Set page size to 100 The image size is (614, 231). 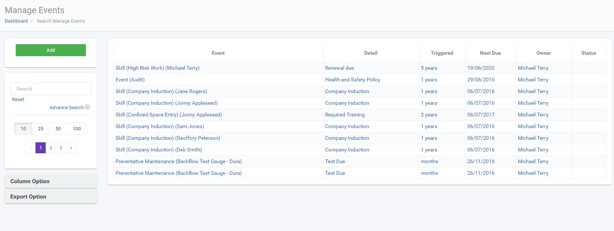click(77, 128)
